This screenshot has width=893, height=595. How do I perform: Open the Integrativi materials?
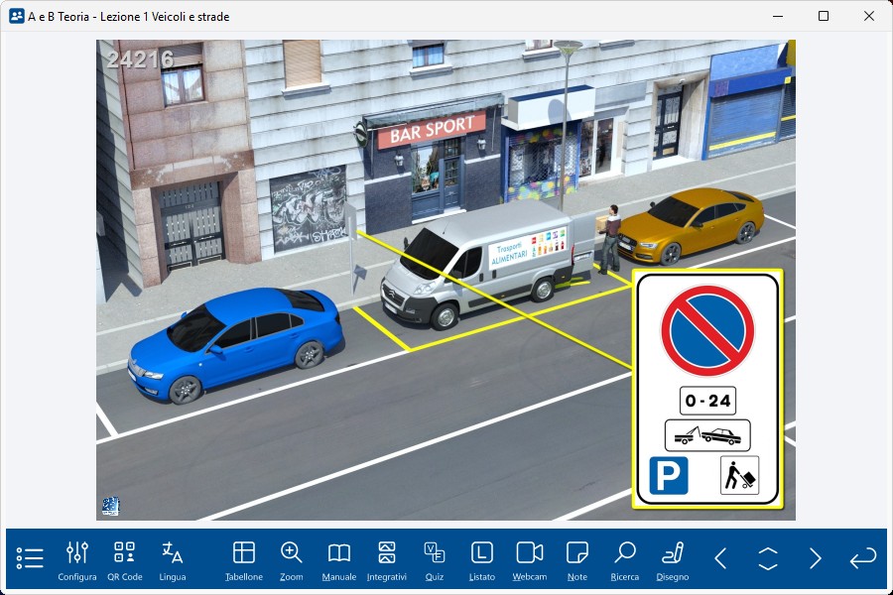[x=387, y=559]
